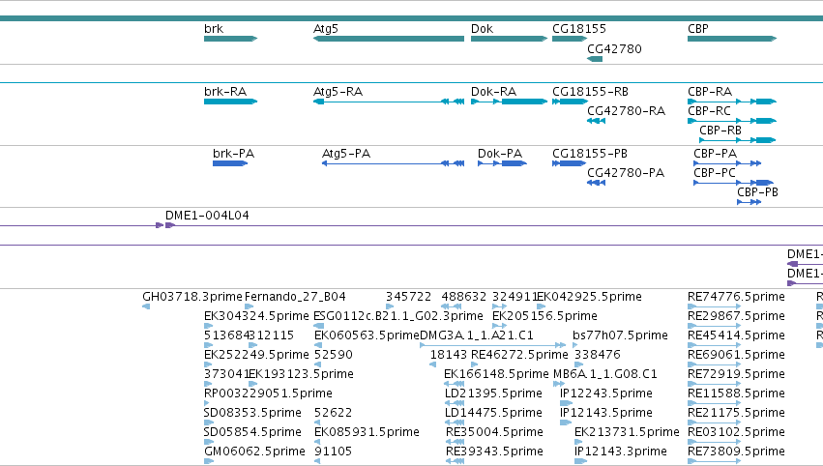Image resolution: width=823 pixels, height=466 pixels.
Task: Click the brk-PA protein bar
Action: pos(230,163)
